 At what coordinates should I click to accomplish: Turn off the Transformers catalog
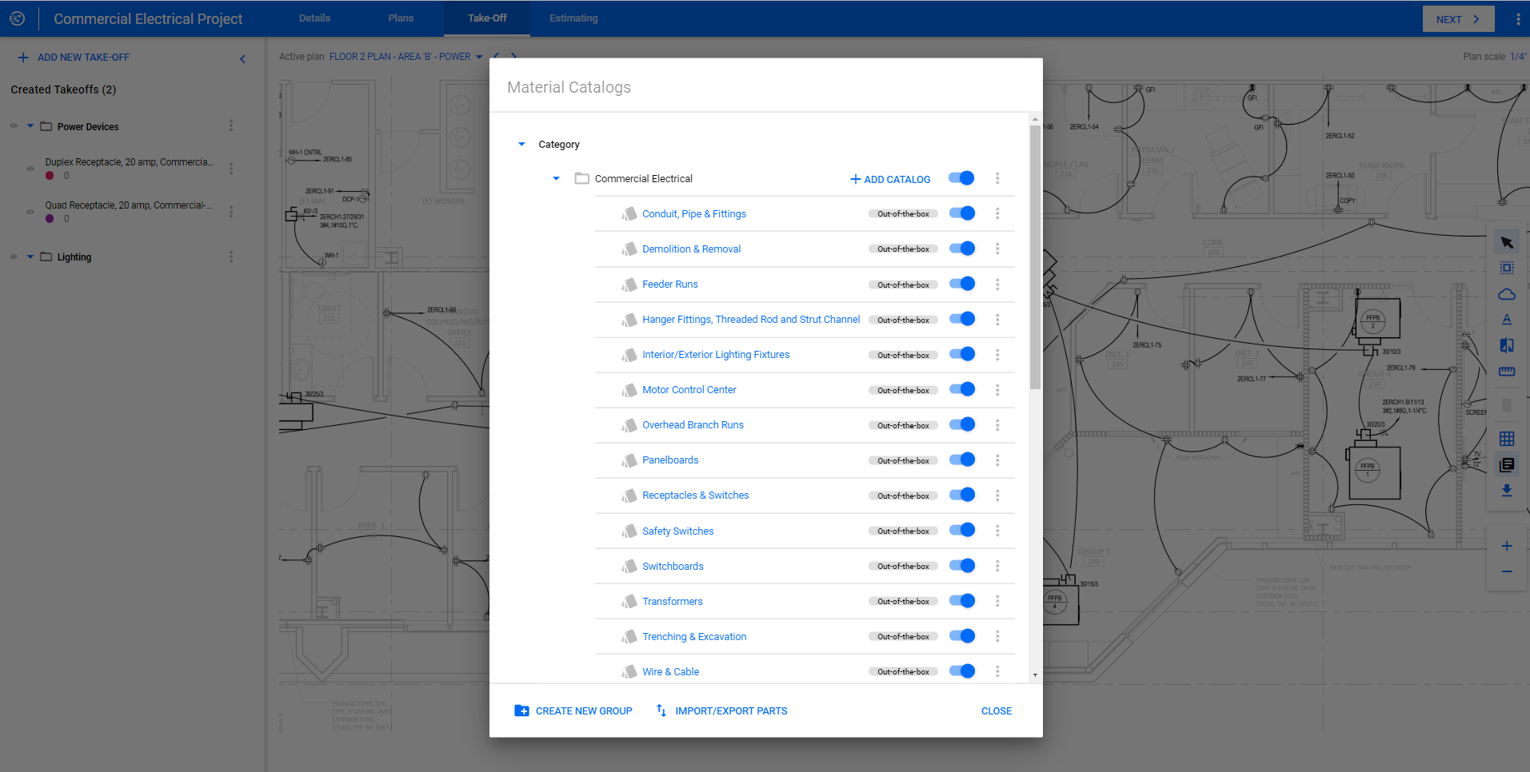962,600
